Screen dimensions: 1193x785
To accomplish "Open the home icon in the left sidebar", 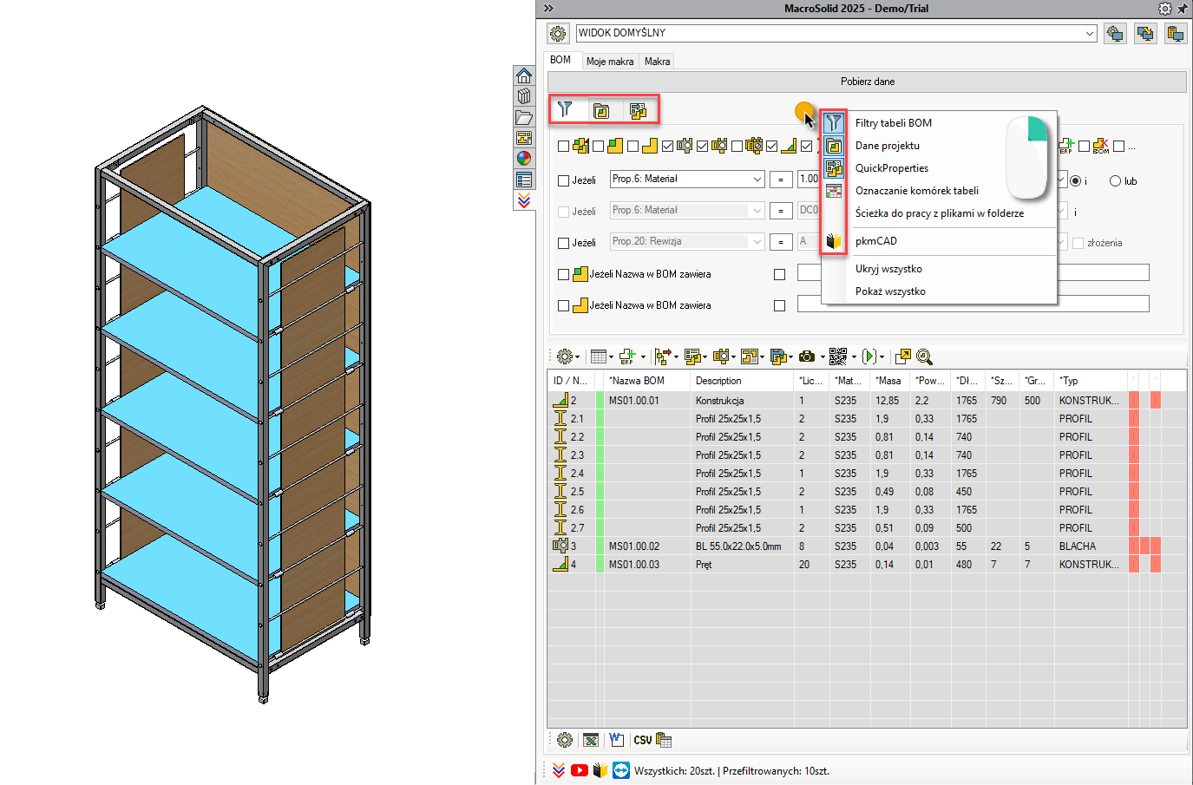I will (524, 75).
